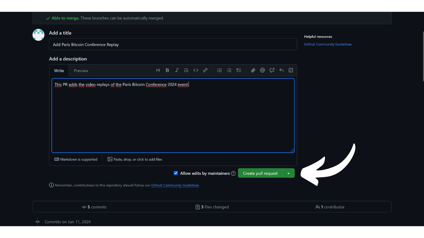
Task: Insert code formatting with the angle-brackets icon
Action: (196, 70)
